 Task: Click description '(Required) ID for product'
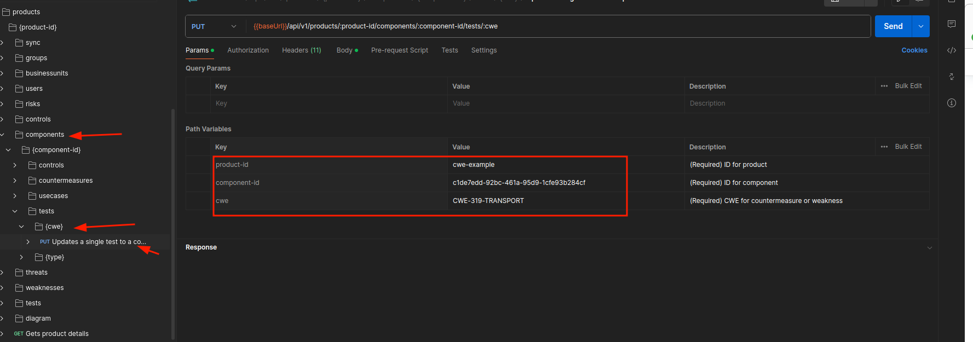pos(728,165)
